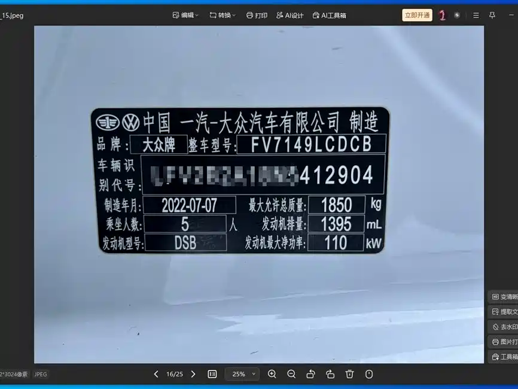Click the _15.jpeg file name title
This screenshot has height=389, width=518.
(12, 15)
